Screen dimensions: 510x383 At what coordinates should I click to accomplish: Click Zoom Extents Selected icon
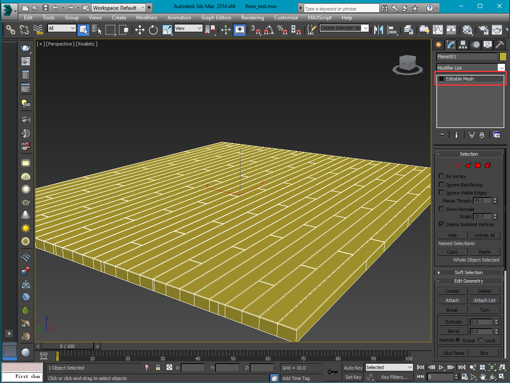coord(492,367)
